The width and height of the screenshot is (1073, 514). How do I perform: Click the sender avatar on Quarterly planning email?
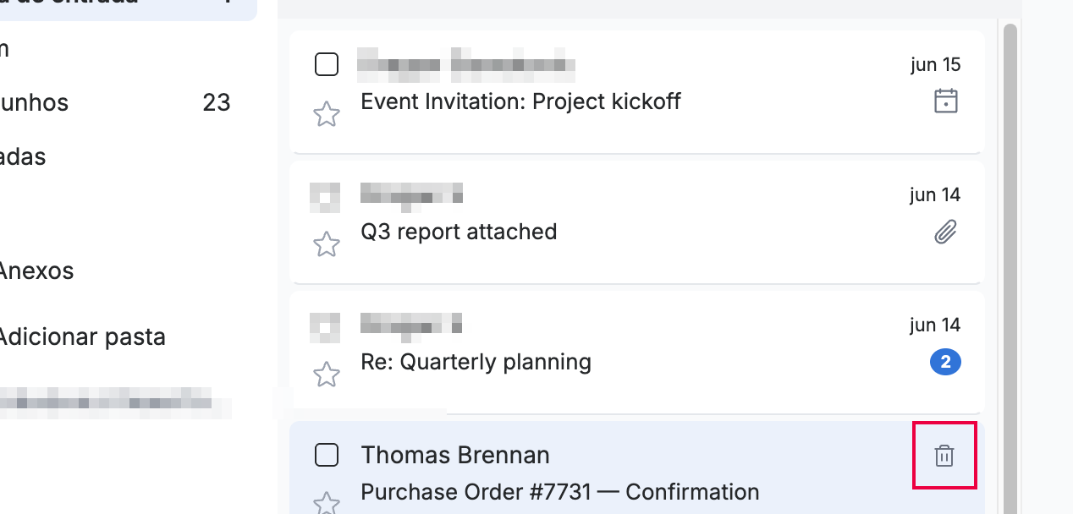pyautogui.click(x=325, y=328)
